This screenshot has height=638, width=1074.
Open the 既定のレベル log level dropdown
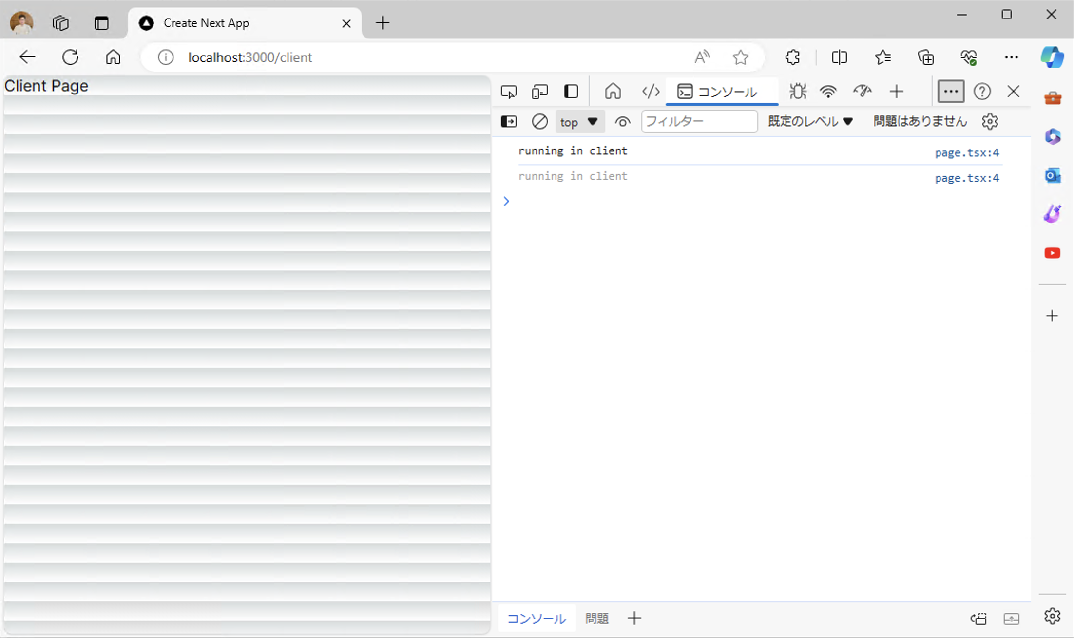809,121
